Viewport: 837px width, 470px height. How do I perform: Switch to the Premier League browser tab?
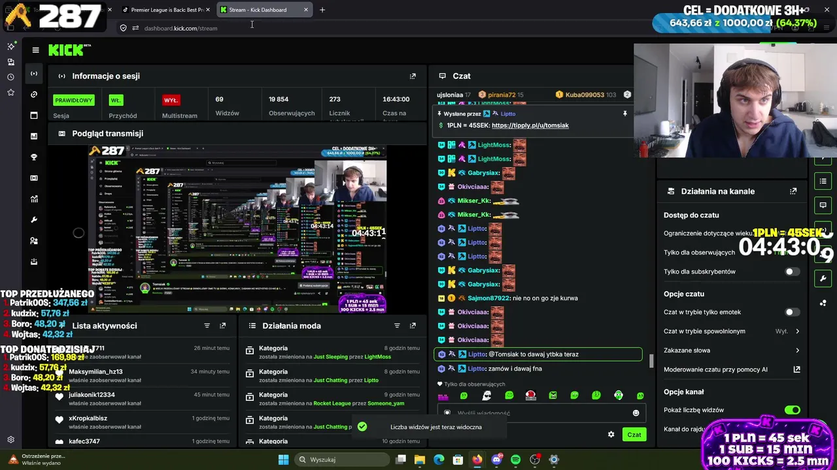(x=166, y=10)
